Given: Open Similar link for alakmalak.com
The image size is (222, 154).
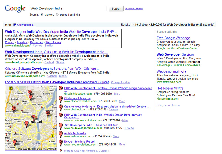Looking at the screenshot, I should point(49,46).
